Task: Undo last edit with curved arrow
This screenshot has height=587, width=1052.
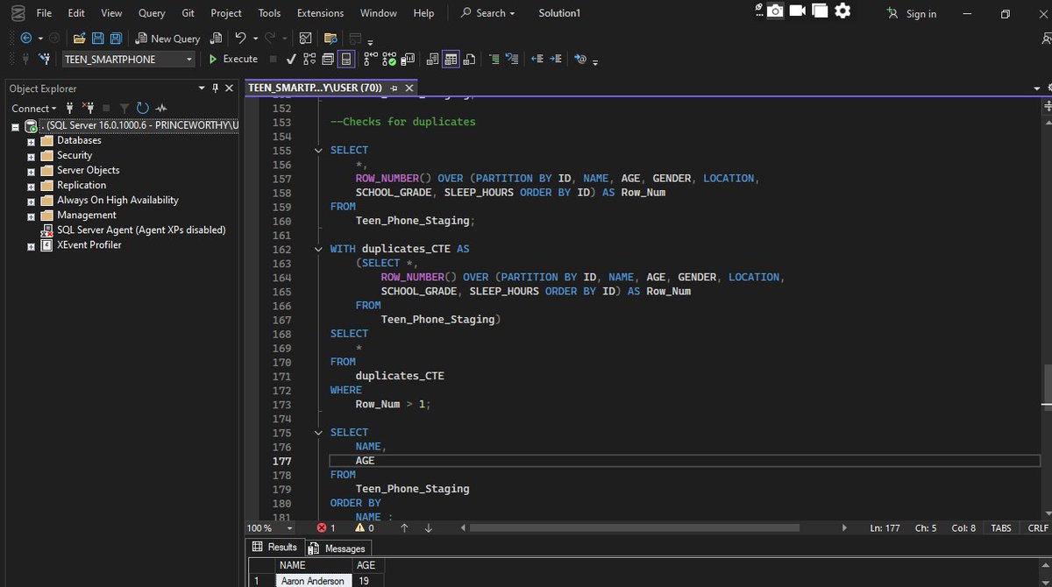Action: point(240,39)
